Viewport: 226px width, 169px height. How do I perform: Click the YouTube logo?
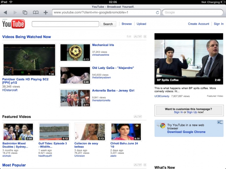point(14,24)
